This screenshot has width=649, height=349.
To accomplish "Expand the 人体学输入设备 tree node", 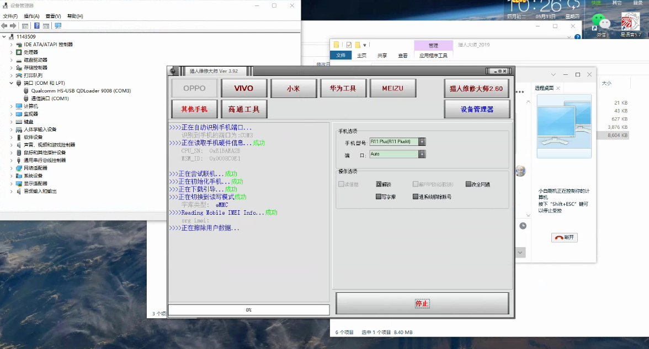I will (x=12, y=130).
